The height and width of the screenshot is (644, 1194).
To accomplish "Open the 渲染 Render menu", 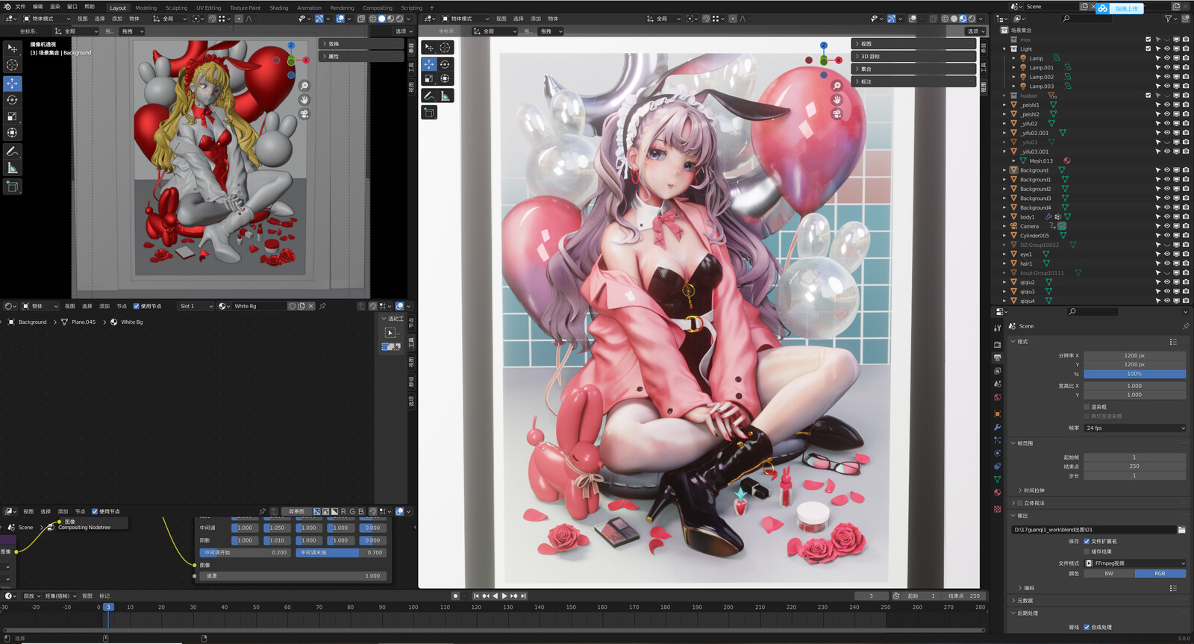I will [x=54, y=7].
